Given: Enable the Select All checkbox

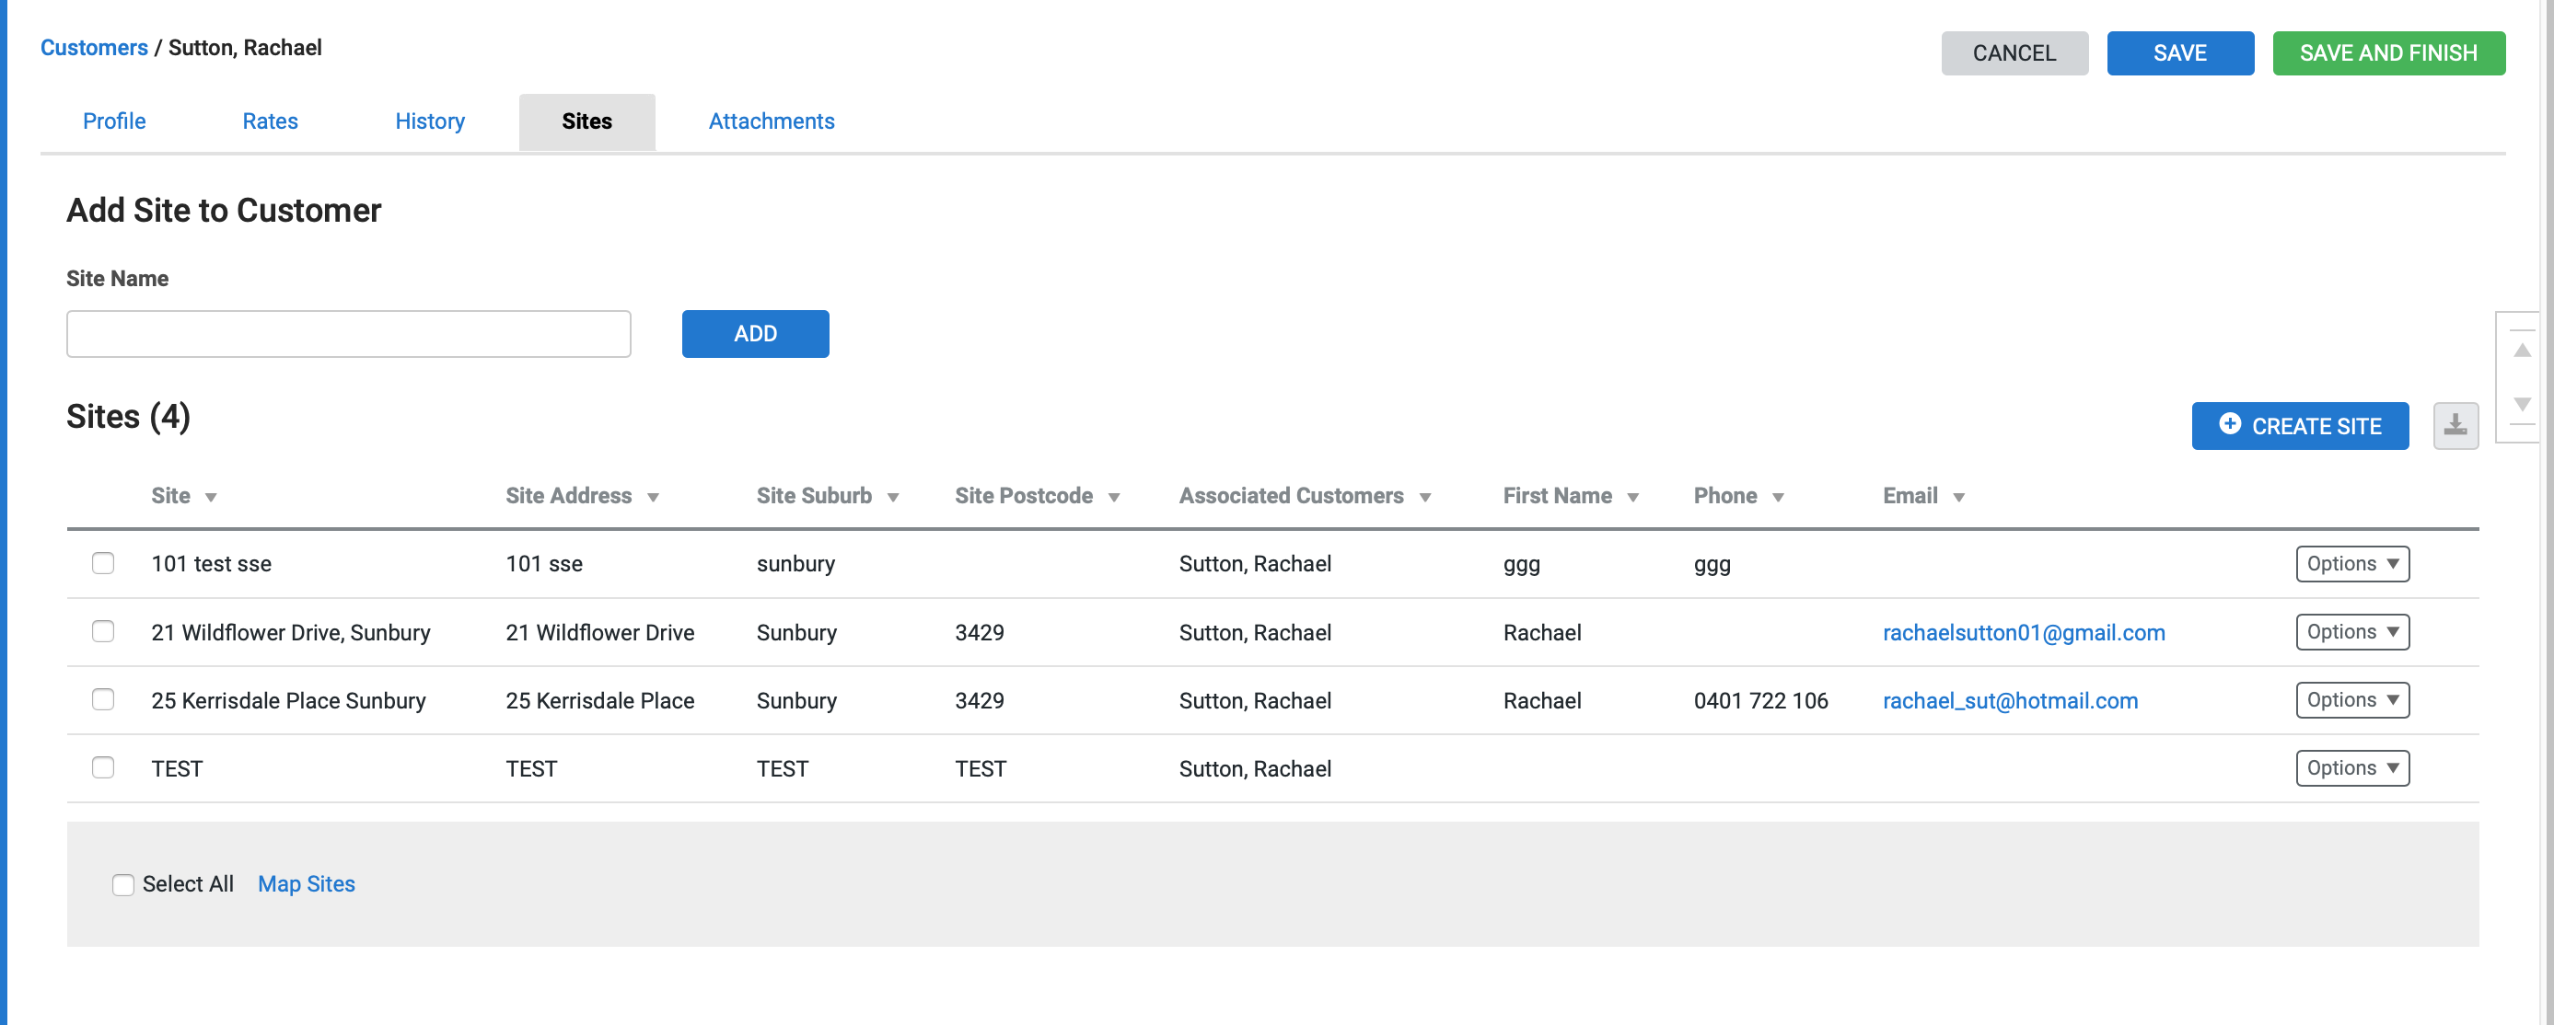Looking at the screenshot, I should coord(123,884).
